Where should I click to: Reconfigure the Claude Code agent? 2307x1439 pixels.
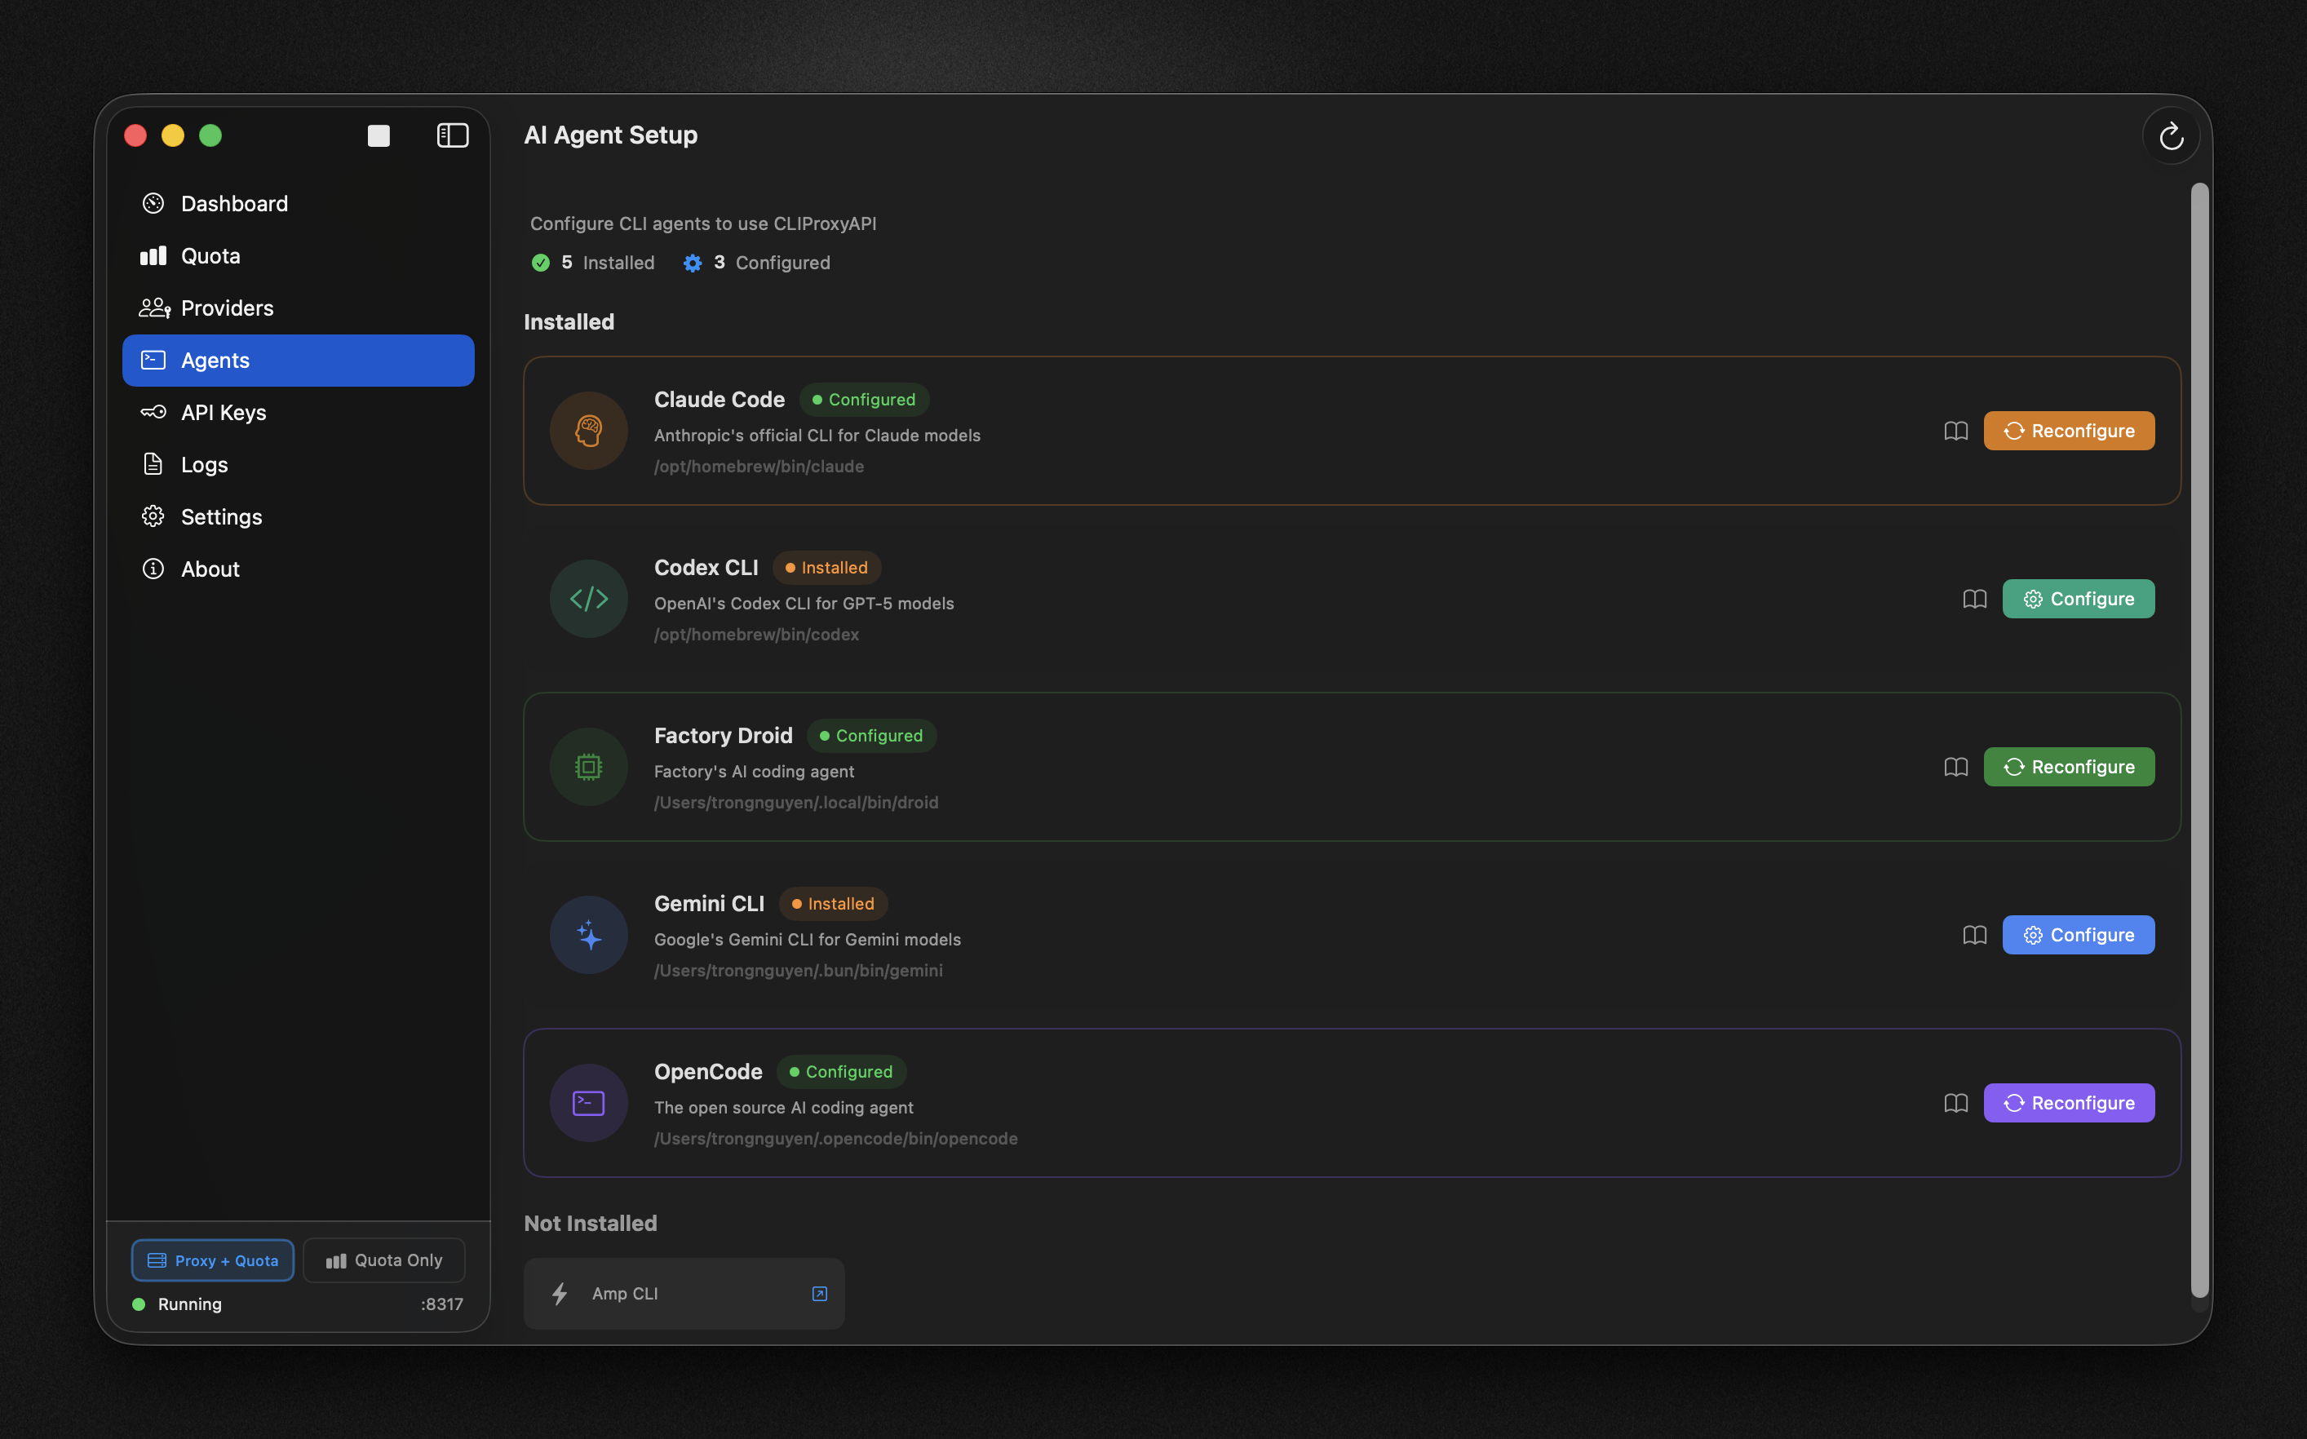[2068, 431]
